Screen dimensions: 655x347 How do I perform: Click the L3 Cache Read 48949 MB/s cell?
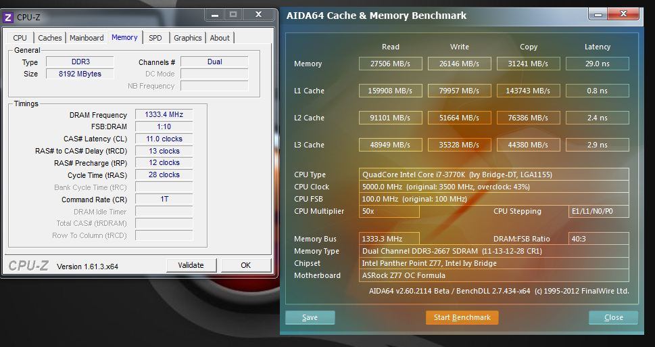click(x=391, y=145)
